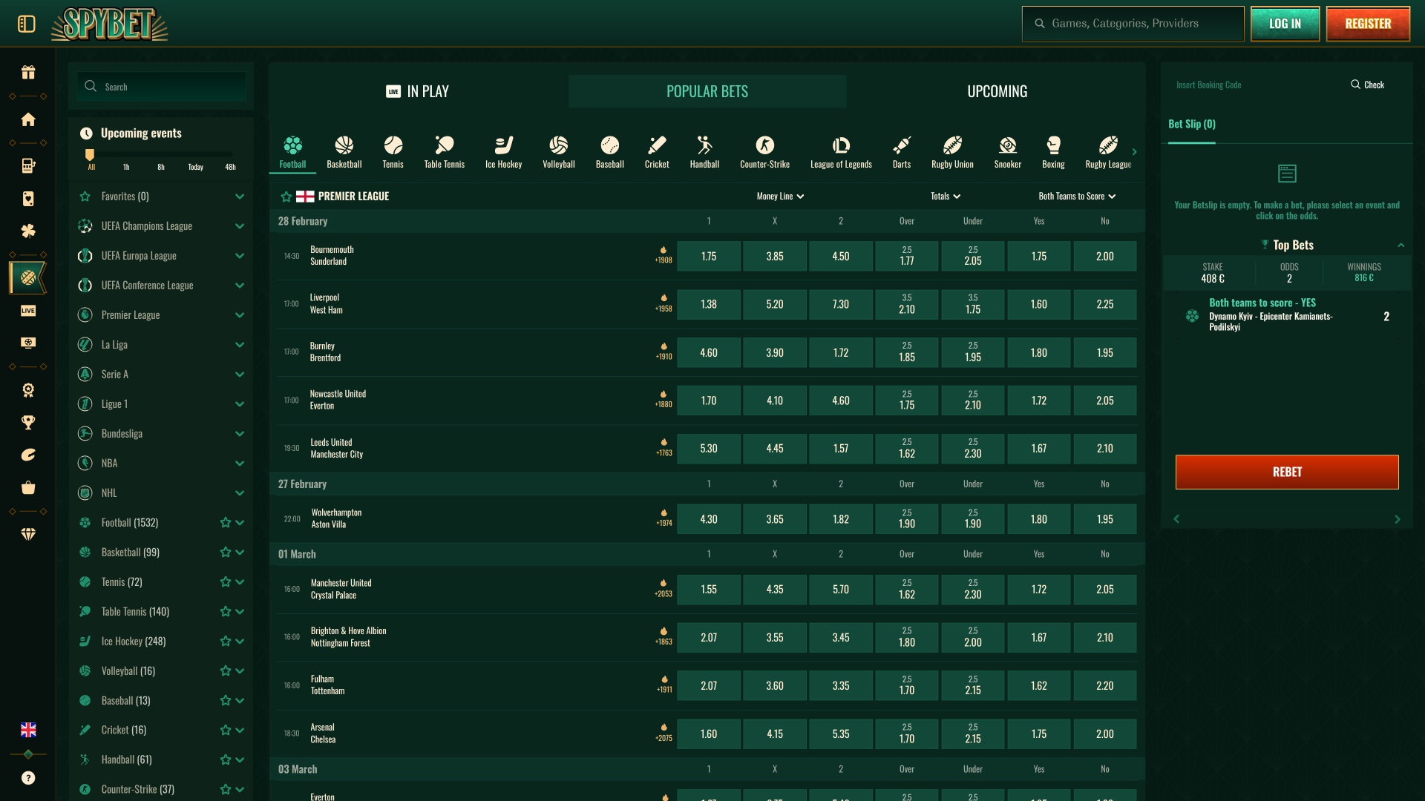1425x801 pixels.
Task: Open the casino cards section in sidebar
Action: 27,199
